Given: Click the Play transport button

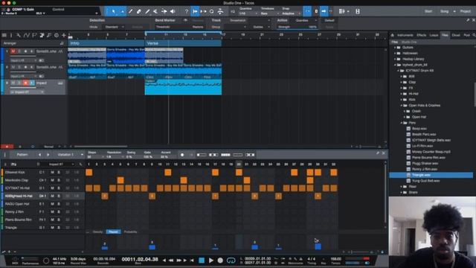Looking at the screenshot, I should [211, 261].
